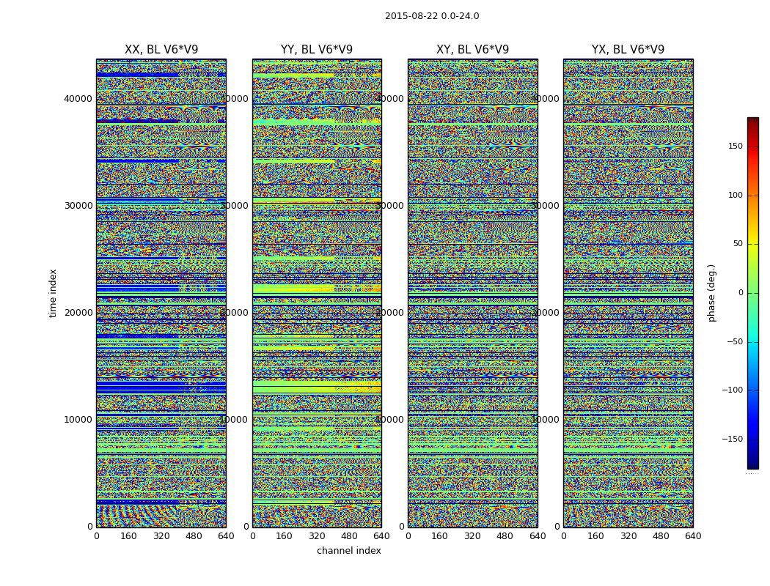Screen dimensions: 770x586
Task: Click the '−150' colorbar tick label
Action: coord(732,439)
